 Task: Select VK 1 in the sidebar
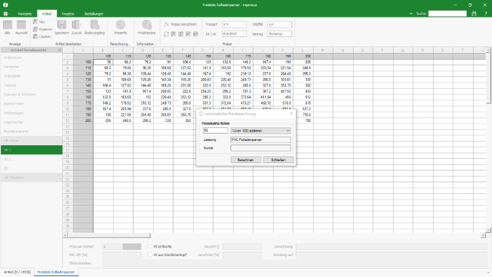pos(31,150)
